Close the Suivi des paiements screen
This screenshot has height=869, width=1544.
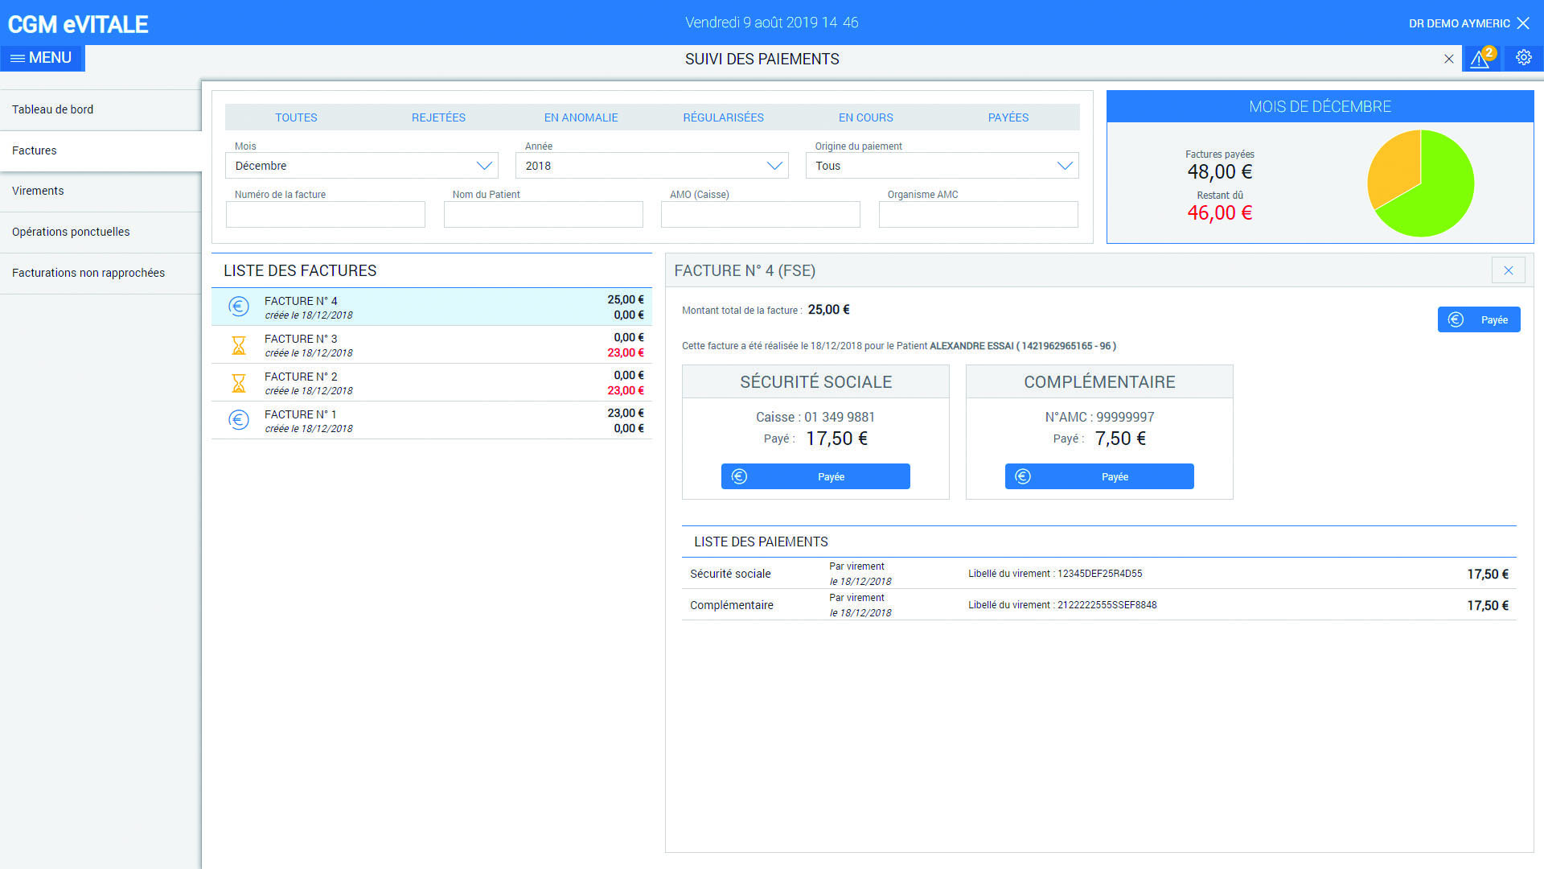[x=1448, y=59]
